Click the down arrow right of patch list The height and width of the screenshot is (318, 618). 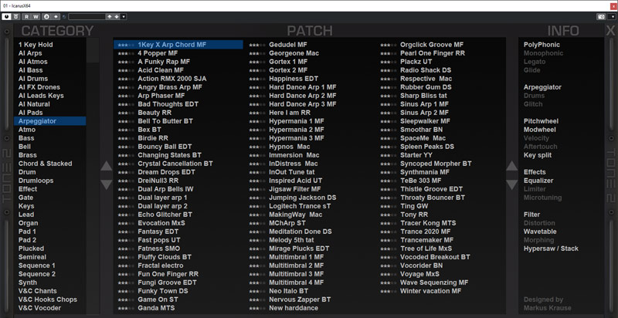pos(511,184)
